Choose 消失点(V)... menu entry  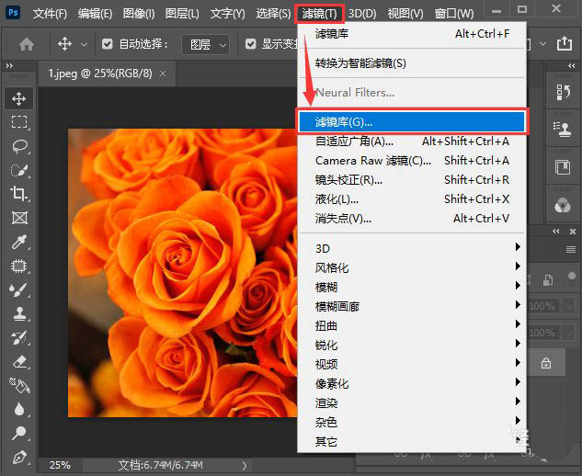coord(412,218)
